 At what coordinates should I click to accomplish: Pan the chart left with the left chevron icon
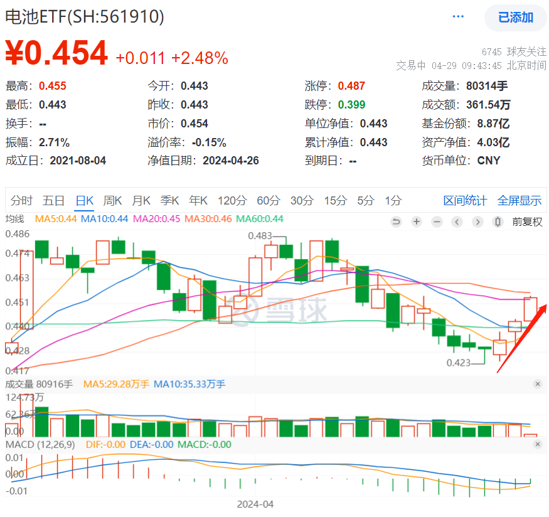pos(456,222)
